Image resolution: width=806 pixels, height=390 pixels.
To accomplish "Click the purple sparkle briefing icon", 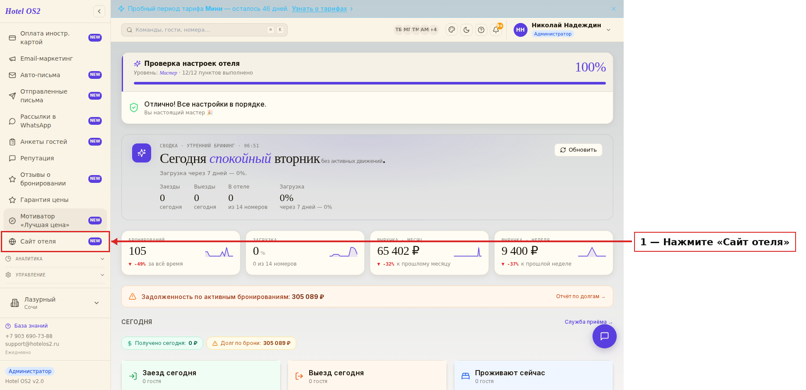I will (142, 153).
